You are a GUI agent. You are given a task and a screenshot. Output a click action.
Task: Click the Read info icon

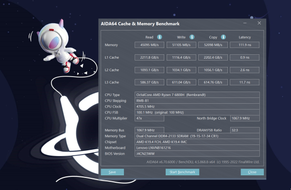(x=159, y=37)
